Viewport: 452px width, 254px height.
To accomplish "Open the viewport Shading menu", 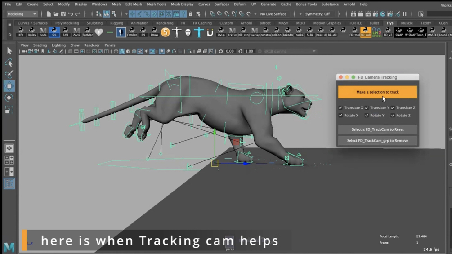I will (x=40, y=45).
